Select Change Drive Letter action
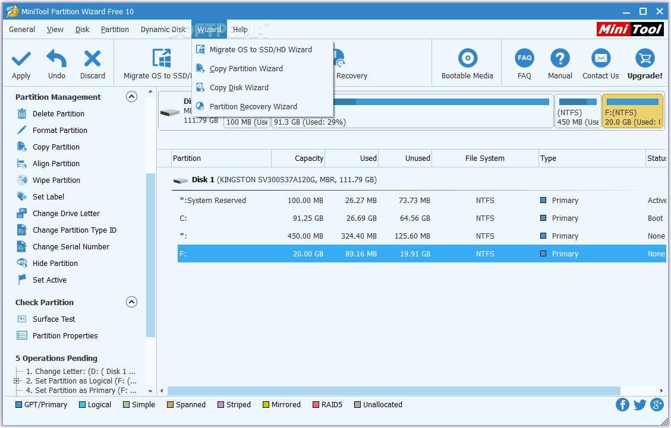 (66, 214)
